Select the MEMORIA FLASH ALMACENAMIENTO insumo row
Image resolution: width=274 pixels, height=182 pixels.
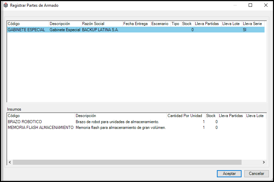point(136,128)
